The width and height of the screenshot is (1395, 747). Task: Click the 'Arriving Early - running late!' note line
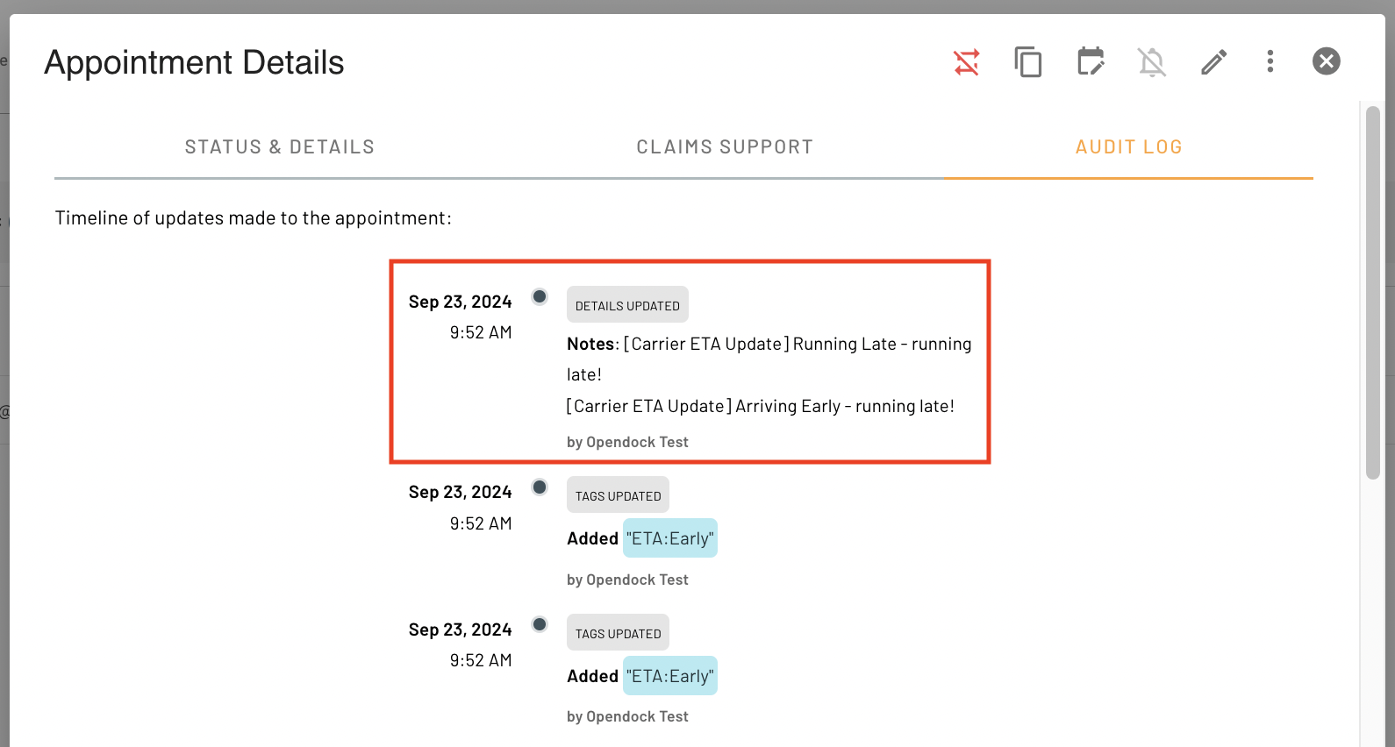point(761,406)
